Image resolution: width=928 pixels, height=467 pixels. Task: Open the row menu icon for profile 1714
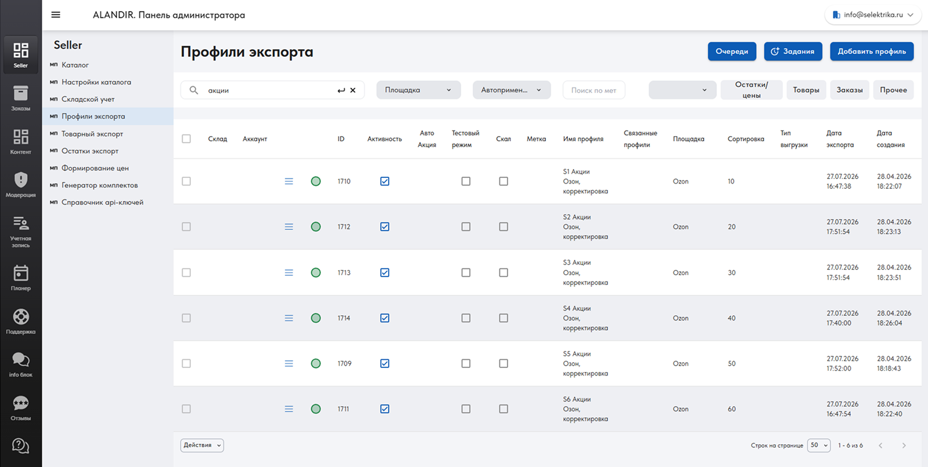[289, 318]
